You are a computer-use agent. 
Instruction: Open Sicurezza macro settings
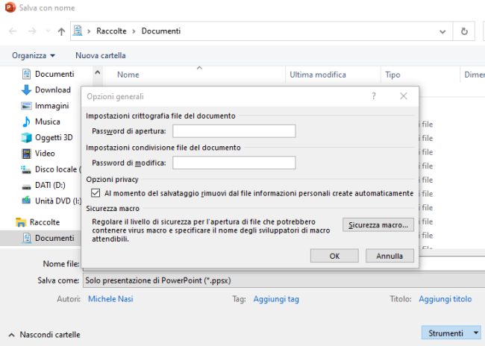[x=378, y=224]
